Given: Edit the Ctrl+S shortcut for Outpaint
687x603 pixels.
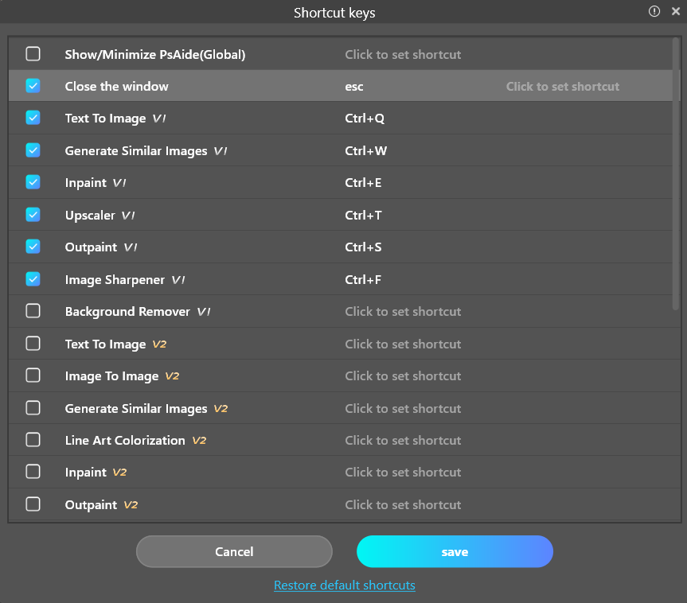Looking at the screenshot, I should [363, 247].
